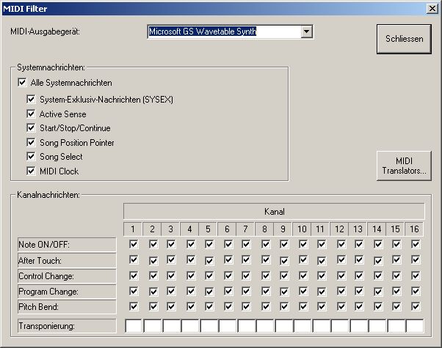442x348 pixels.
Task: Toggle Pitch Bend for channel 13
Action: [x=359, y=306]
